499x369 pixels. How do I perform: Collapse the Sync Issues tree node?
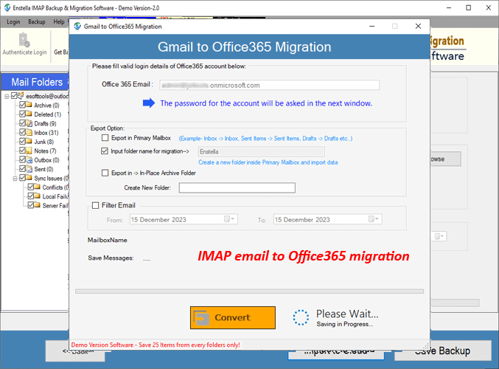click(x=15, y=179)
